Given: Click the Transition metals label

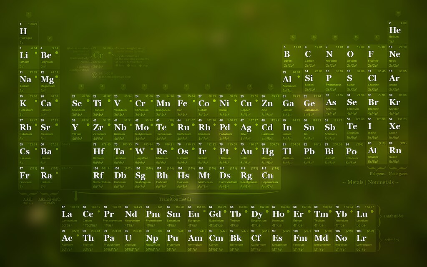Looking at the screenshot, I should [175, 199].
